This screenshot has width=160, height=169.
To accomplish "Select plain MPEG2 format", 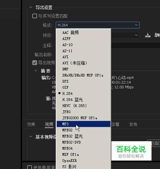I will tap(84, 130).
